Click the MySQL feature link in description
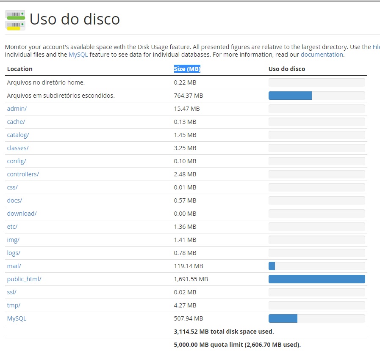 click(78, 55)
